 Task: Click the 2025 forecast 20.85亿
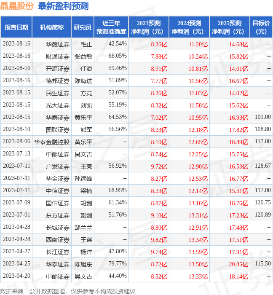coord(238,264)
